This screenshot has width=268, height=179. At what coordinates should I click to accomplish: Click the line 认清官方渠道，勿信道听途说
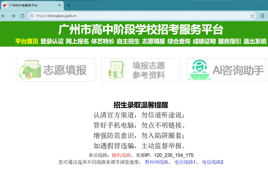139,115
